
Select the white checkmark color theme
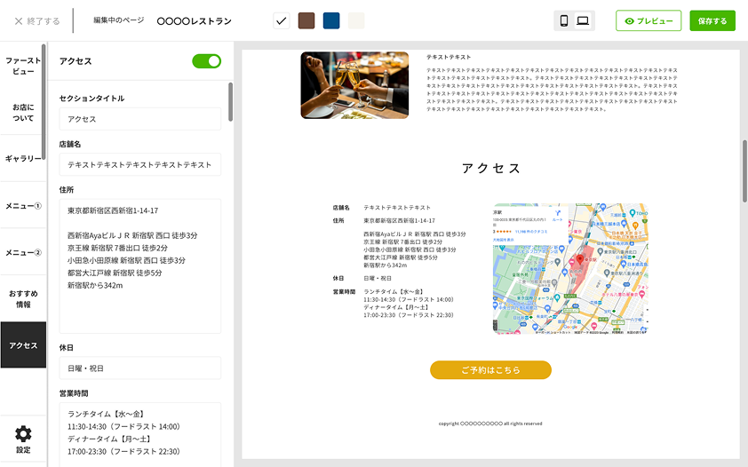tap(282, 20)
